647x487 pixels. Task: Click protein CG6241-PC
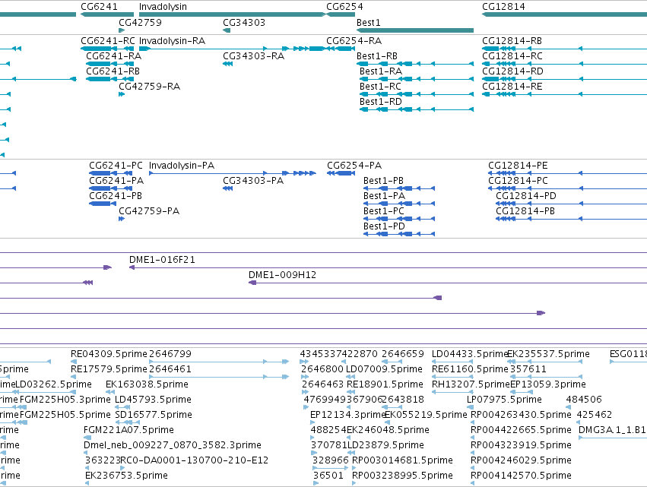116,166
